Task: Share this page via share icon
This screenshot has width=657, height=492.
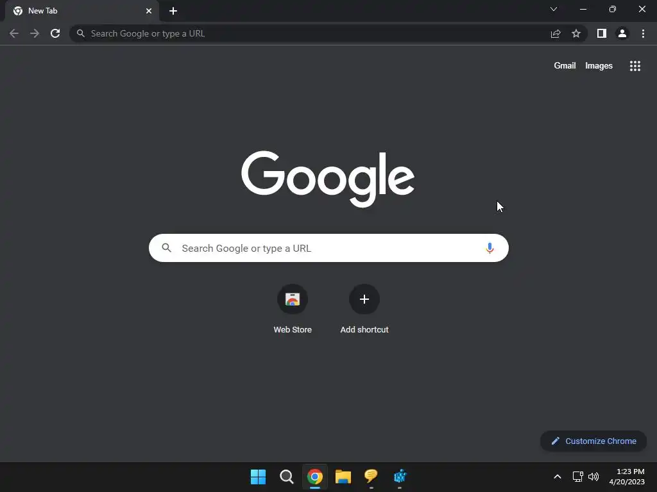Action: [556, 33]
